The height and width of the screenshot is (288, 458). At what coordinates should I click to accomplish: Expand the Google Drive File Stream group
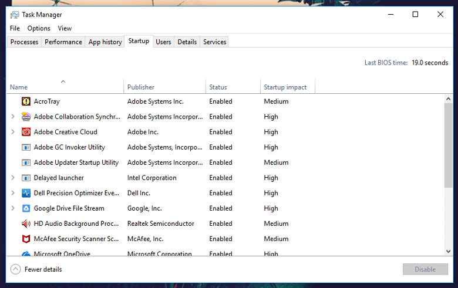click(x=13, y=208)
